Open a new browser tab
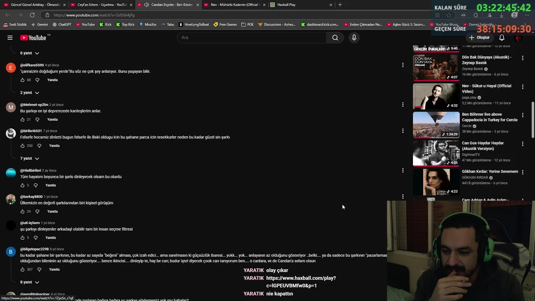This screenshot has width=535, height=301. pyautogui.click(x=340, y=5)
